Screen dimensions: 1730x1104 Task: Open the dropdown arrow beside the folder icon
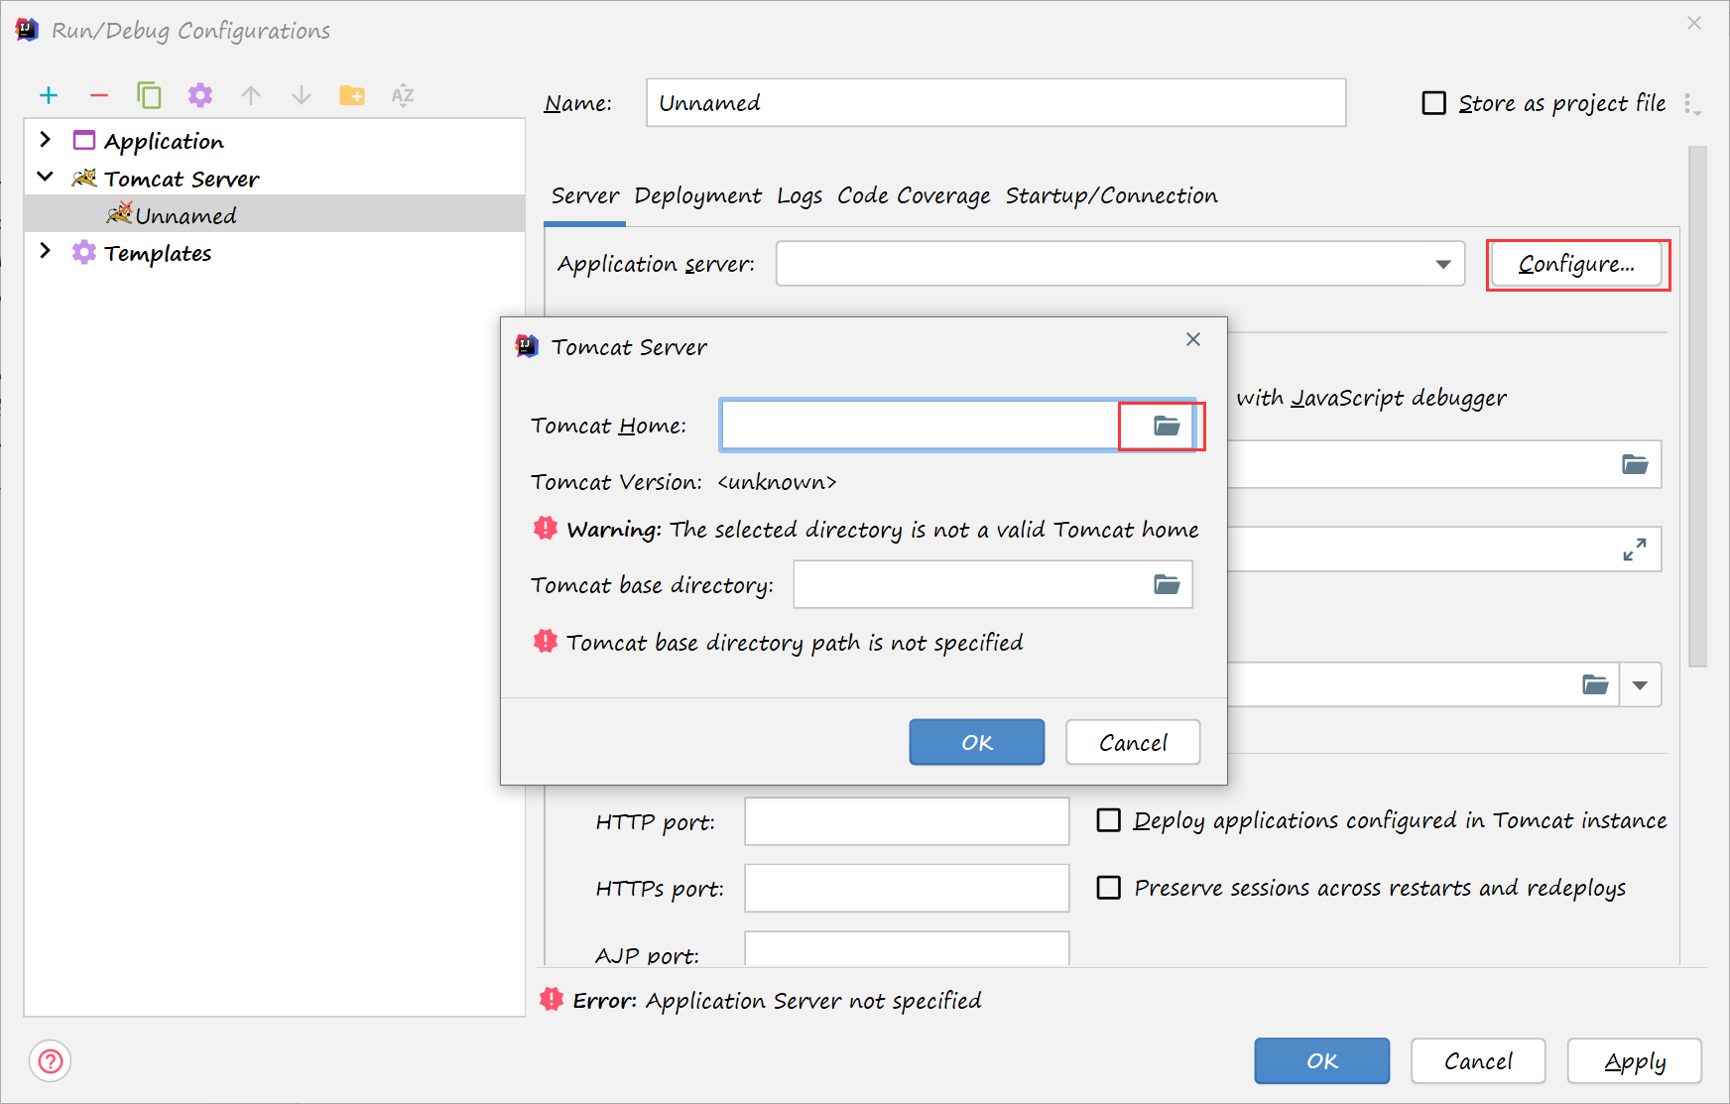(x=1640, y=685)
